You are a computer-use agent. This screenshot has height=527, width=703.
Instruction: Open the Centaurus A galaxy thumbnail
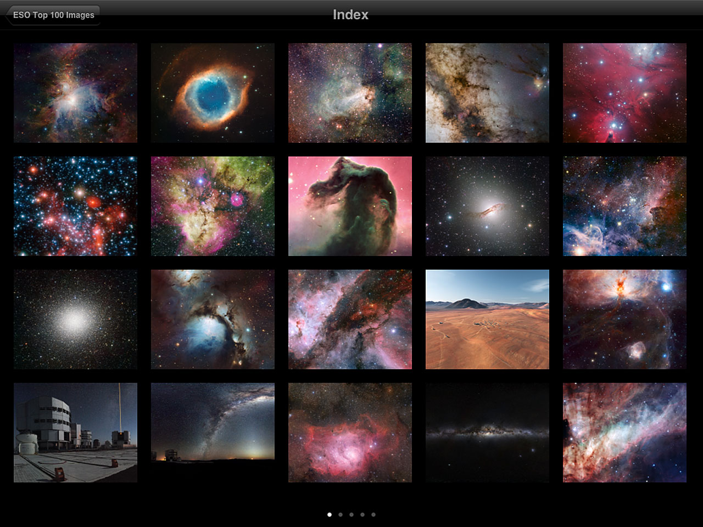point(487,206)
